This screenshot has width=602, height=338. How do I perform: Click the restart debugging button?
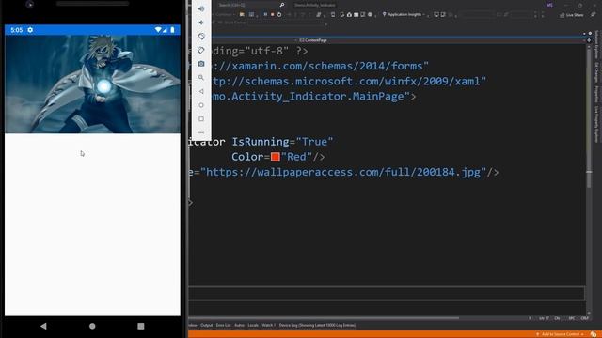pos(279,15)
